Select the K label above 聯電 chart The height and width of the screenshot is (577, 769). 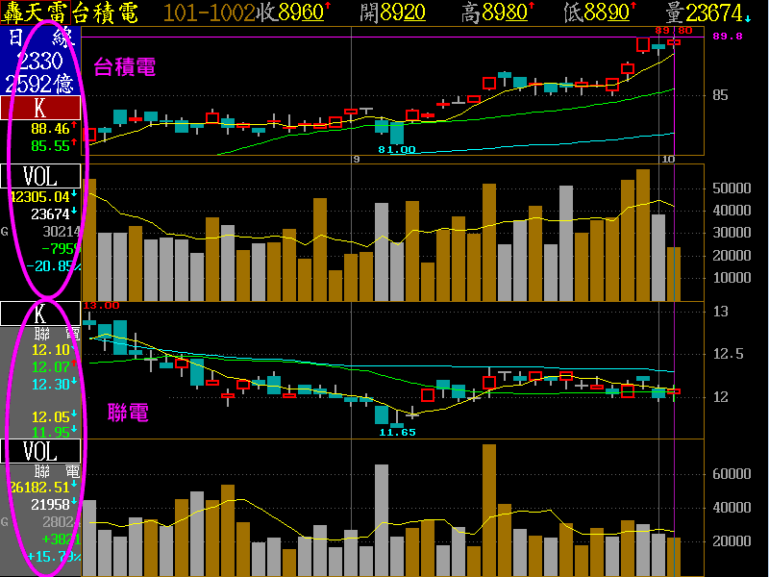40,314
